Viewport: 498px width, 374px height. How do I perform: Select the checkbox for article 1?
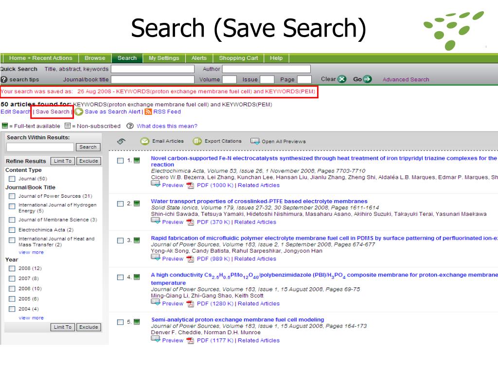pos(121,161)
